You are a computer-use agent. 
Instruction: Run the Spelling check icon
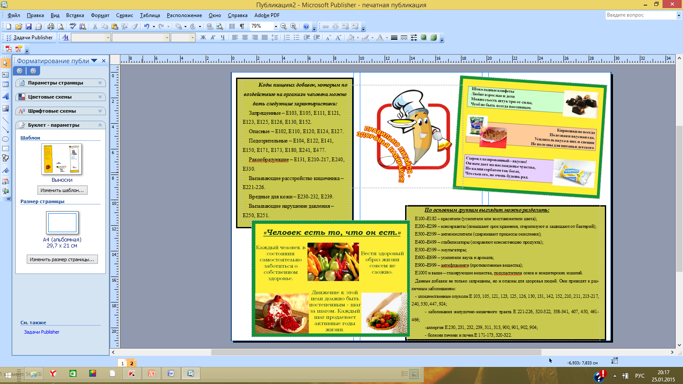pos(73,26)
